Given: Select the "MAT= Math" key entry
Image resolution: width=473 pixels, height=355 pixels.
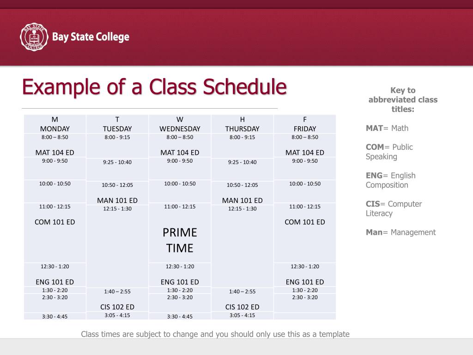Looking at the screenshot, I should [x=387, y=128].
